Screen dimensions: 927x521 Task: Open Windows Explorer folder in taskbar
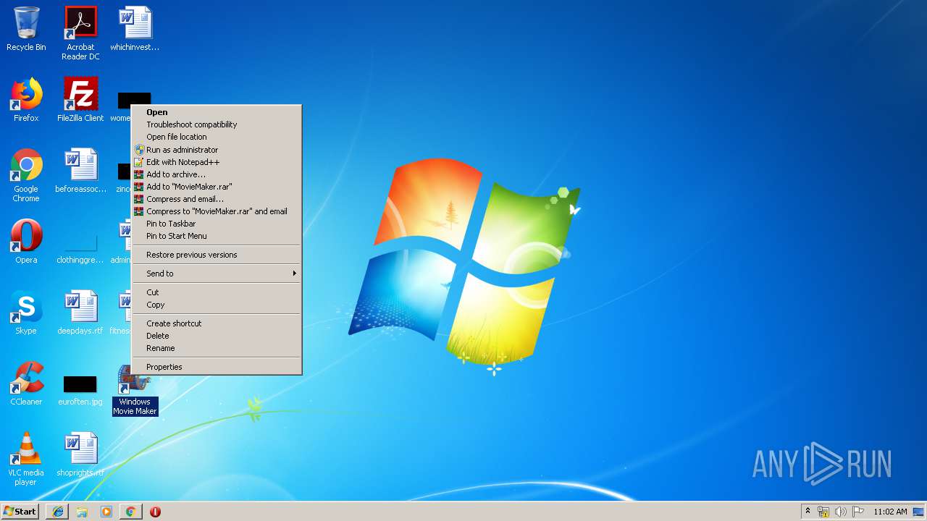tap(82, 512)
